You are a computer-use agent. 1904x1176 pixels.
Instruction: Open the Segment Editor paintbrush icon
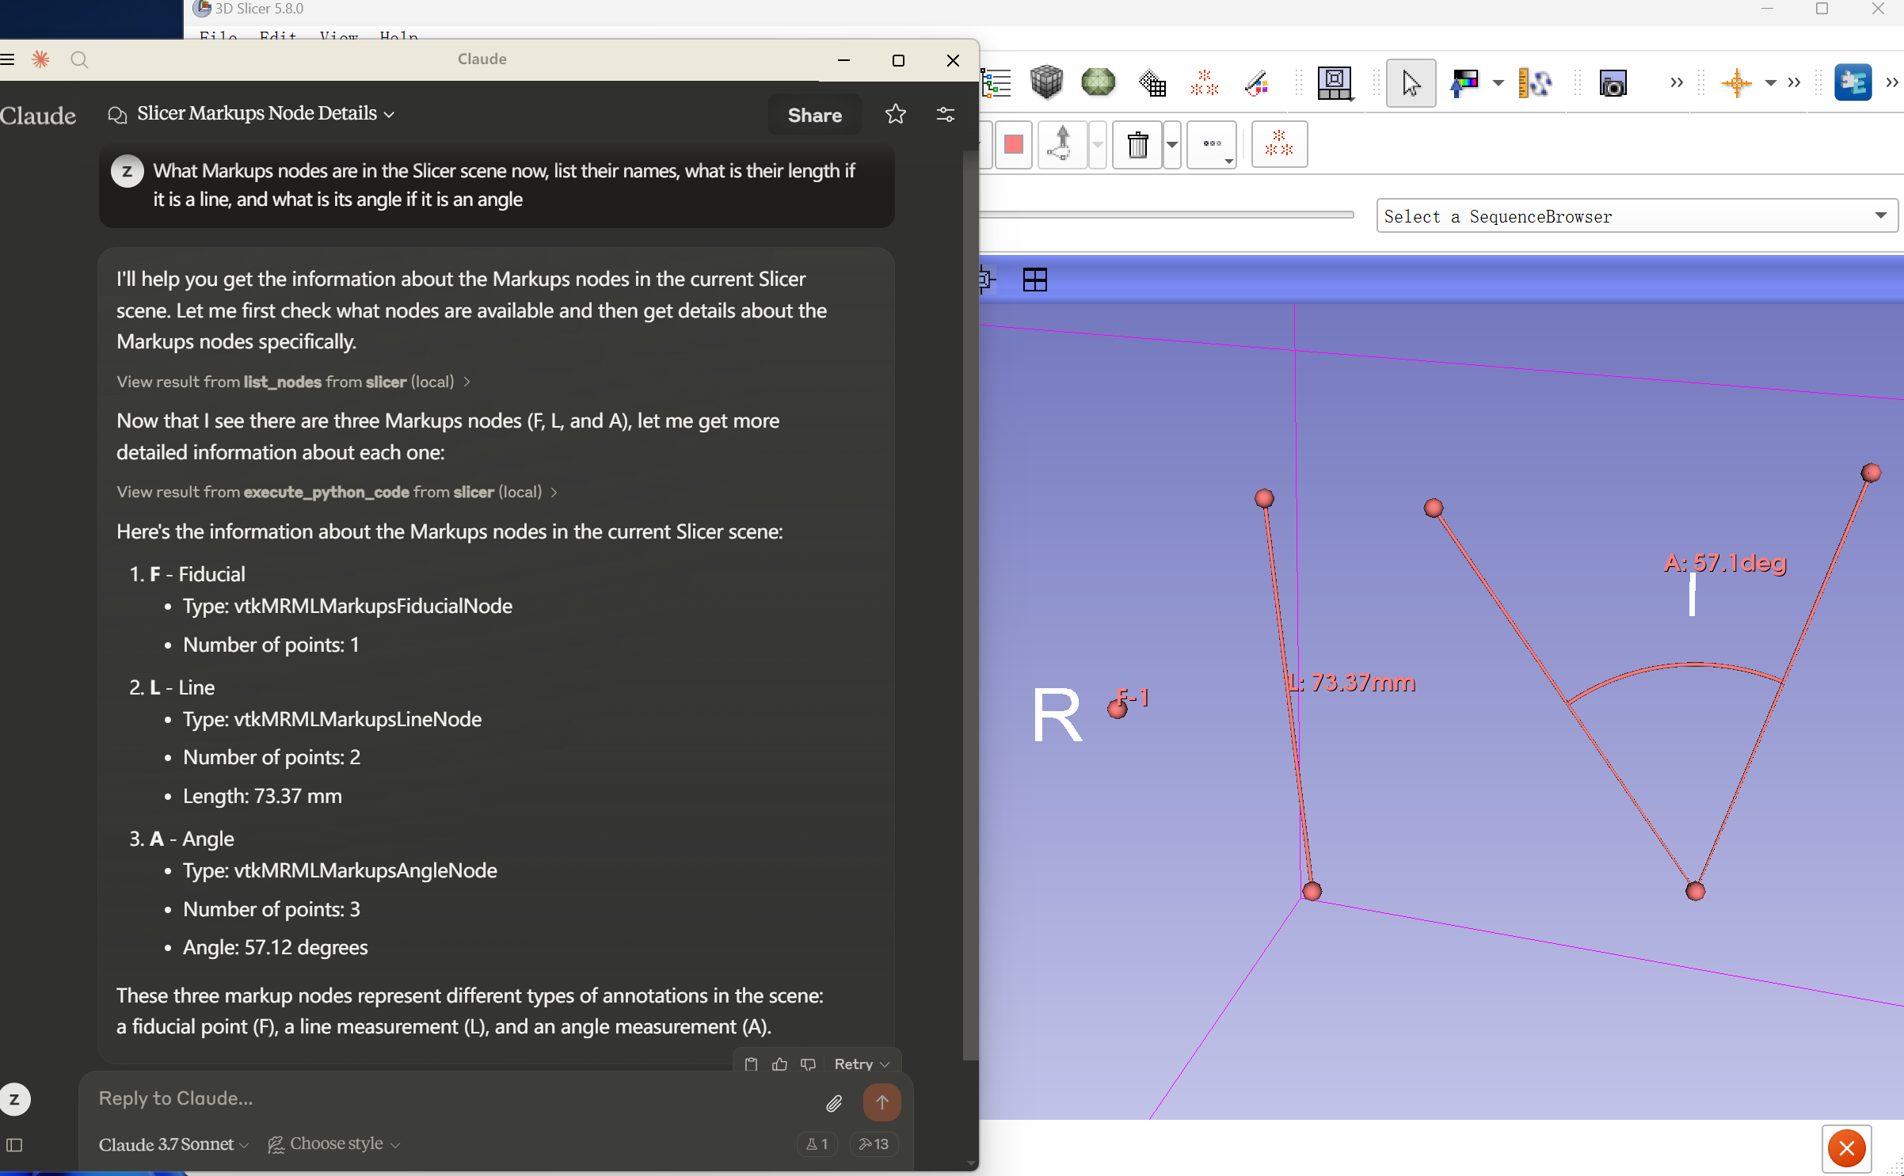(1257, 82)
